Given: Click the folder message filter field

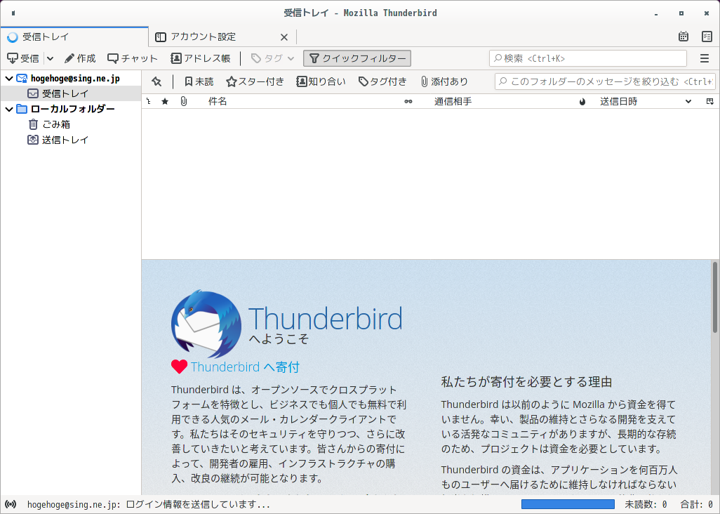Looking at the screenshot, I should [605, 81].
